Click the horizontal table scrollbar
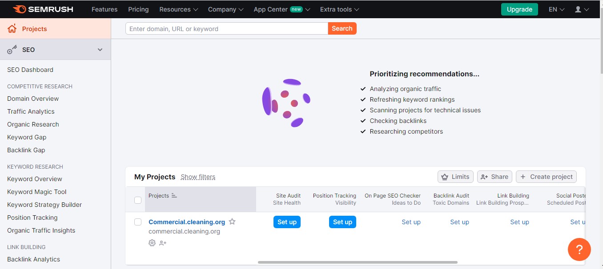This screenshot has width=603, height=269. (358, 262)
